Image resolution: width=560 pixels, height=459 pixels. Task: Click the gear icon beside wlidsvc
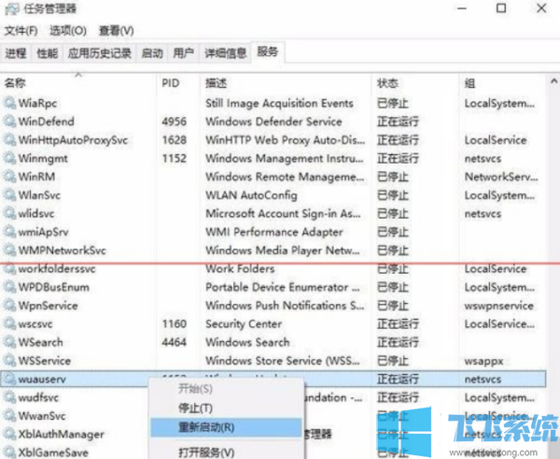(x=9, y=213)
